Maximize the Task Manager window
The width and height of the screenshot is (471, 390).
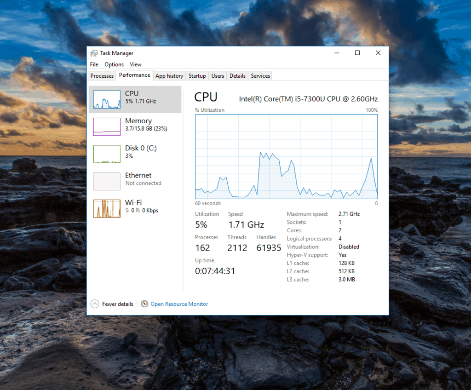pyautogui.click(x=357, y=53)
